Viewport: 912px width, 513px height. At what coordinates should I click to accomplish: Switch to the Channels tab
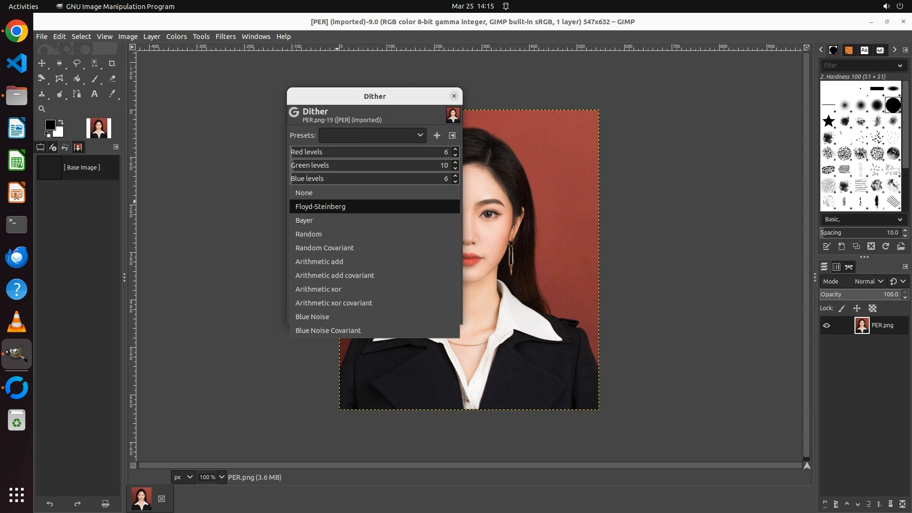(x=836, y=267)
